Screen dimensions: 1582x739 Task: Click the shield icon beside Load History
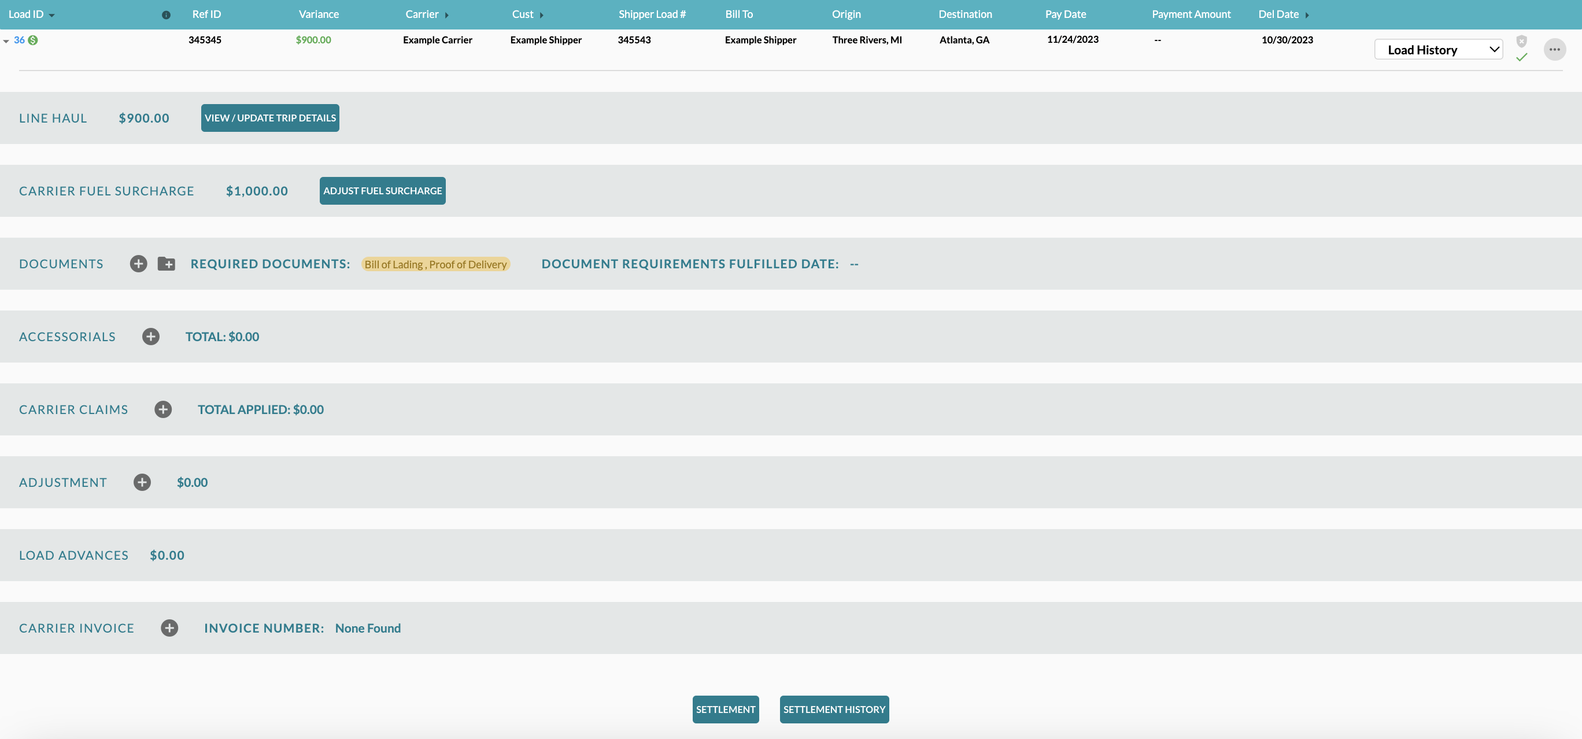click(x=1521, y=41)
